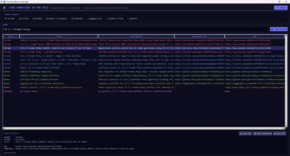Click the left arrow of the horizontal scrollbar
This screenshot has width=290, height=156.
[x=4, y=128]
